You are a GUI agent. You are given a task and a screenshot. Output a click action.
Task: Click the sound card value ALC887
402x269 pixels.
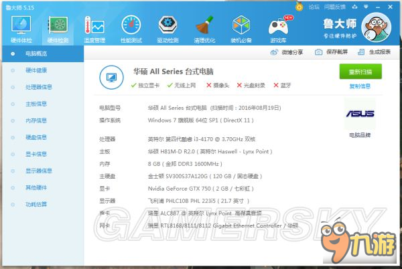204,213
